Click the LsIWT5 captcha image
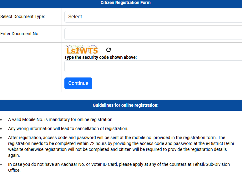The image size is (242, 173). [81, 49]
